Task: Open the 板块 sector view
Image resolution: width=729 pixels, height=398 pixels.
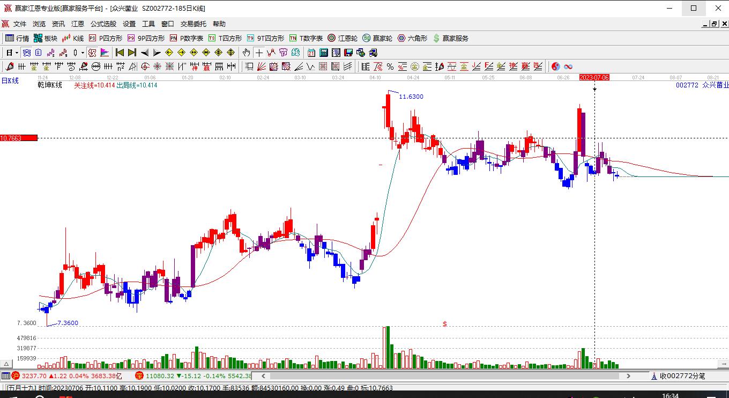Action: tap(46, 38)
